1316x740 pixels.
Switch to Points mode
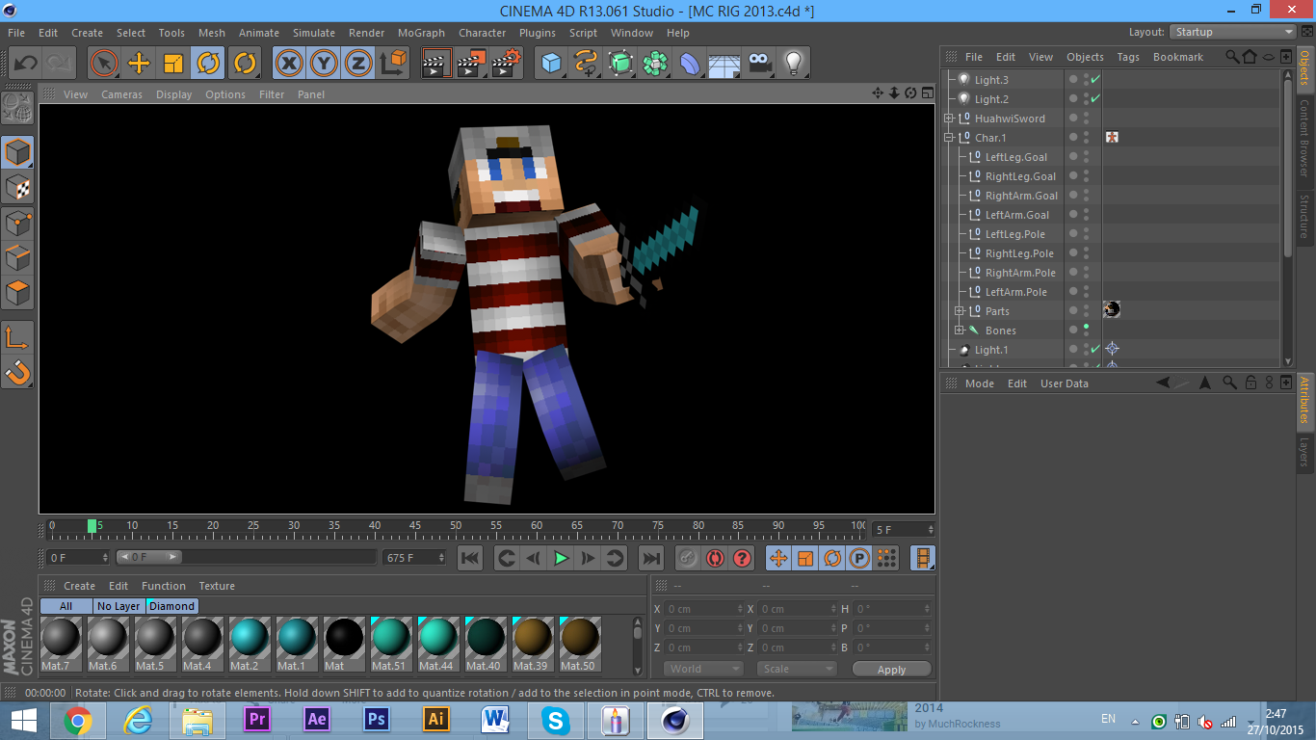(x=17, y=223)
